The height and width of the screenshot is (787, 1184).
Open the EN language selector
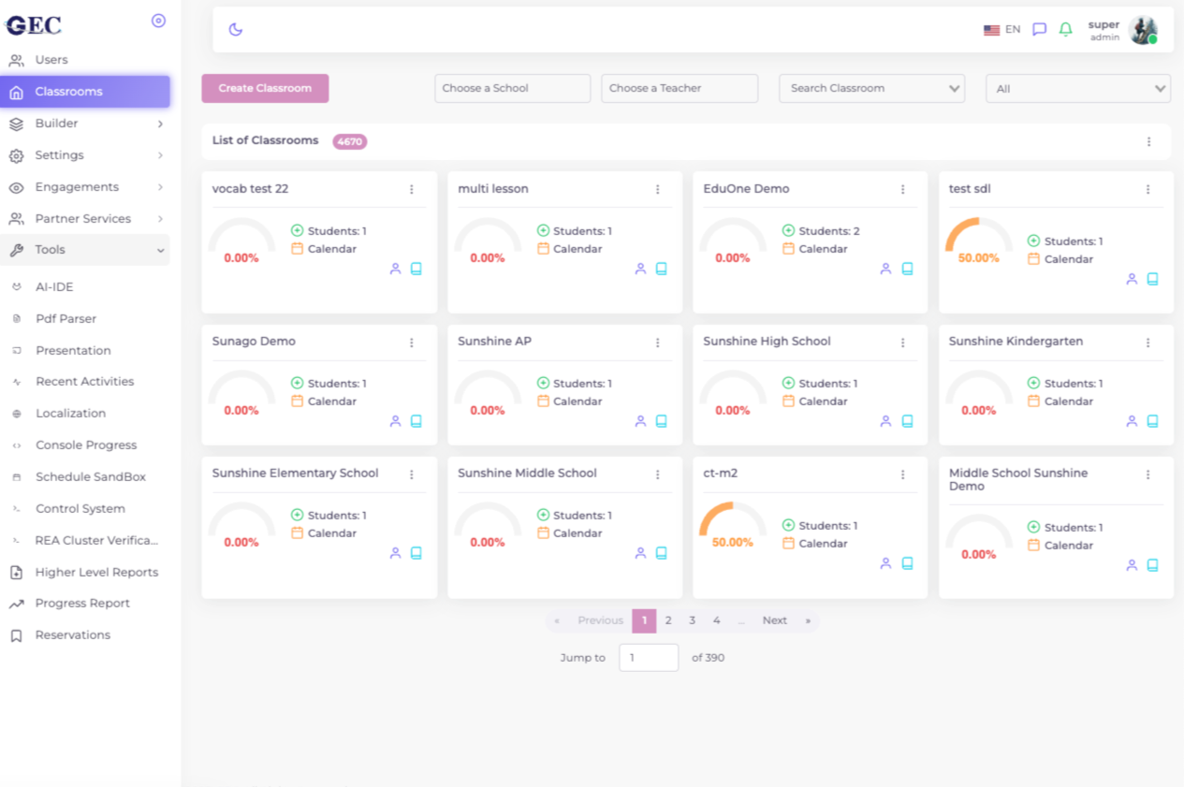(1001, 30)
